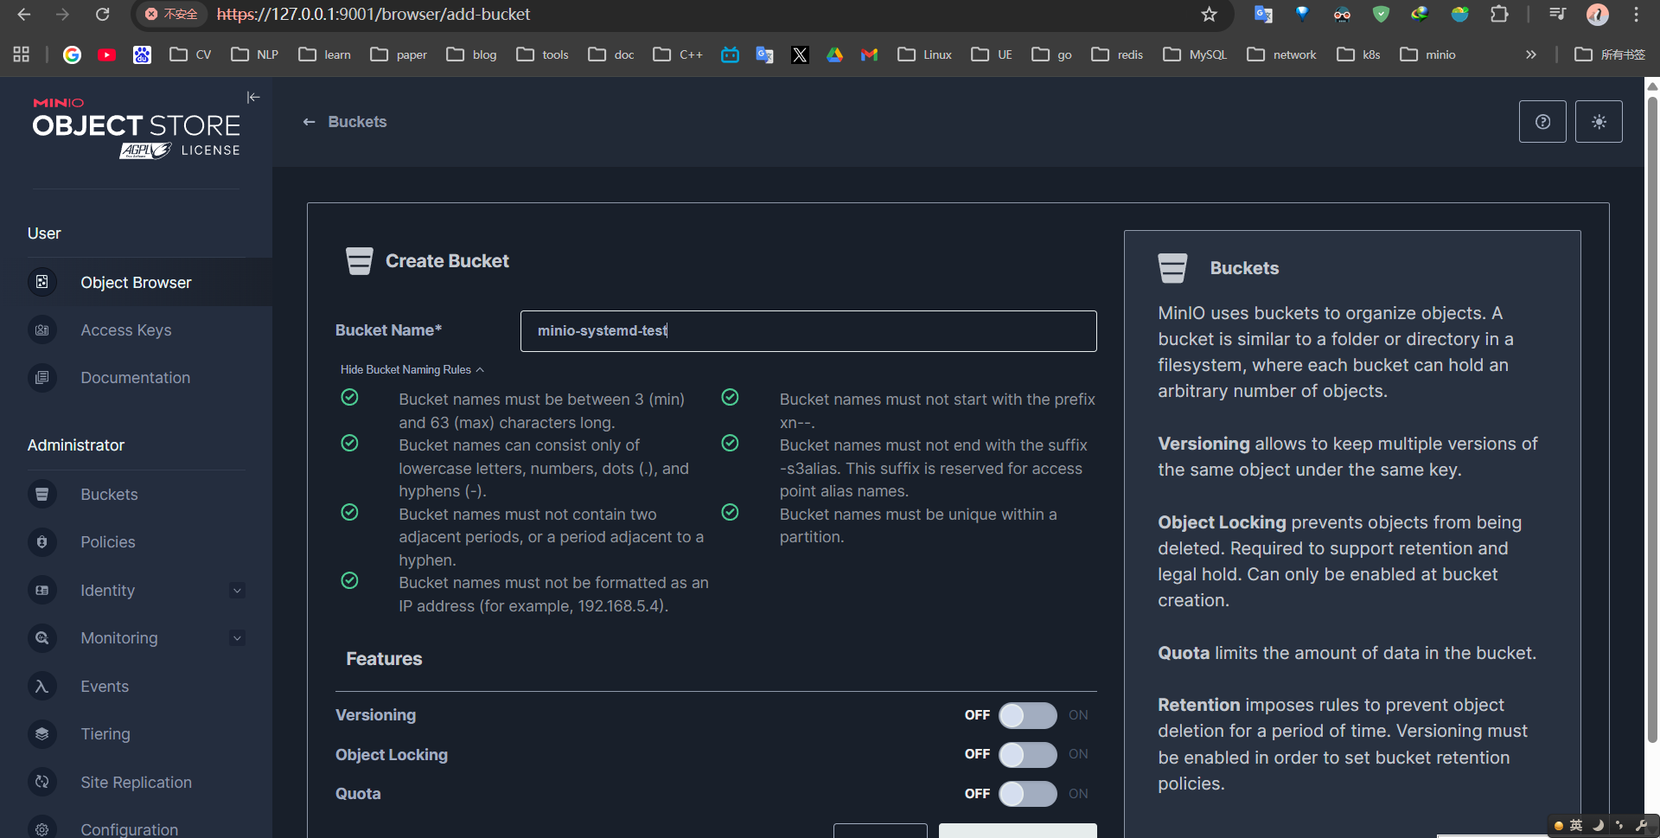Image resolution: width=1660 pixels, height=838 pixels.
Task: Toggle the Versioning switch
Action: pos(1027,715)
